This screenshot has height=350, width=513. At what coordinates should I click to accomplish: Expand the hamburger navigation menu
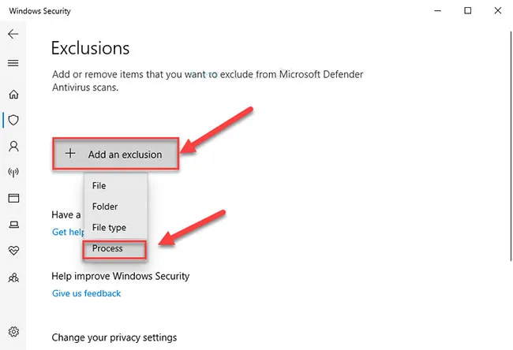click(x=13, y=63)
